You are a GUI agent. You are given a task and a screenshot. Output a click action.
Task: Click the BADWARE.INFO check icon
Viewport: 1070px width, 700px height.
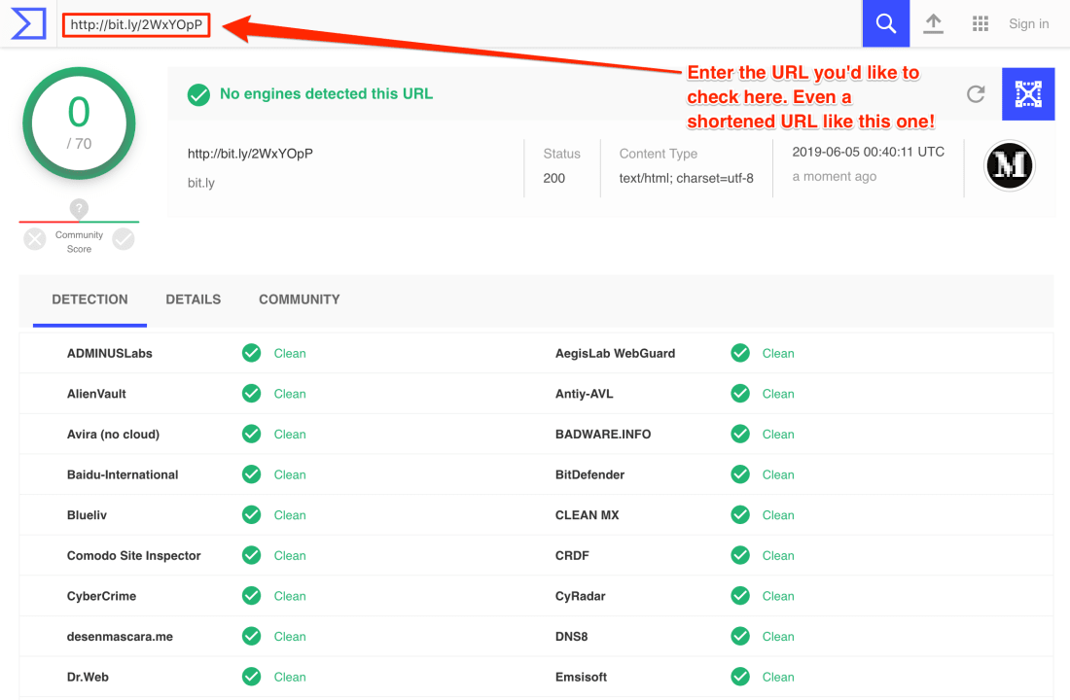(739, 434)
